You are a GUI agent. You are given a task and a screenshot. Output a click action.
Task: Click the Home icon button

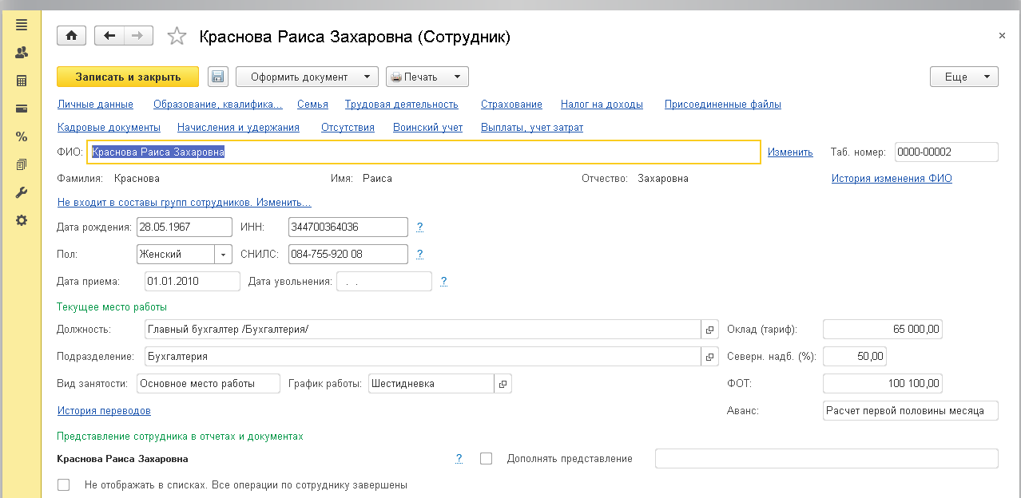click(72, 36)
